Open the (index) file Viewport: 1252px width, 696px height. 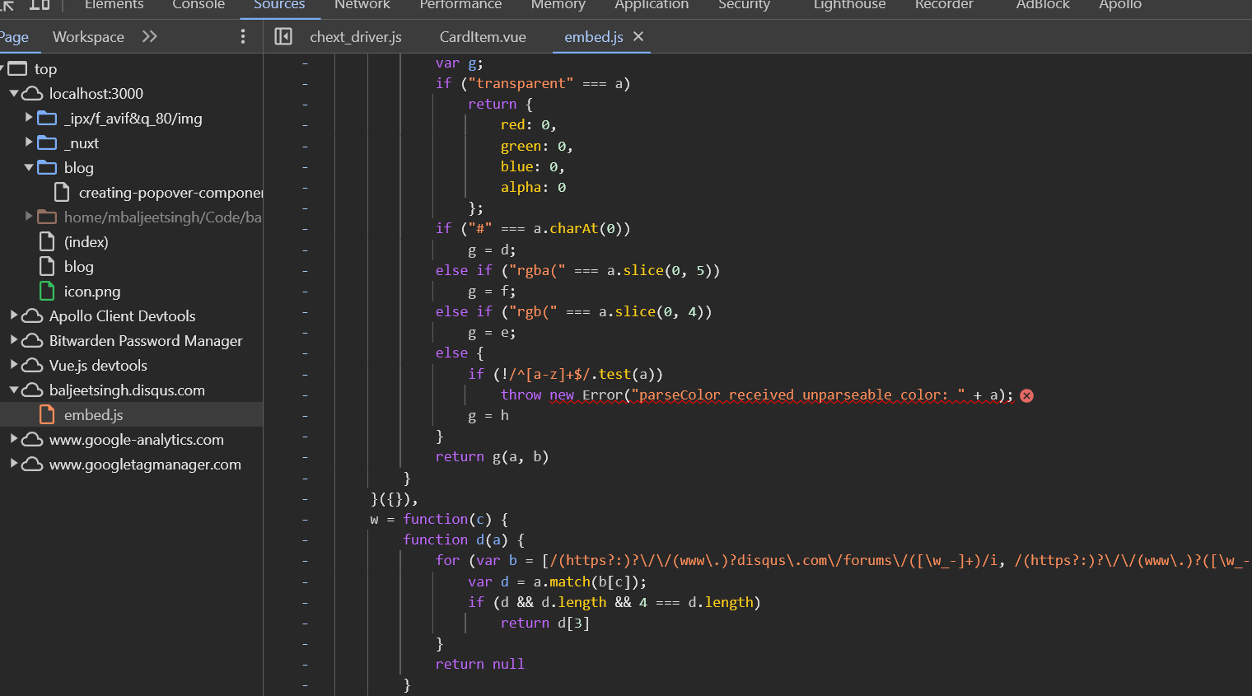[x=86, y=242]
